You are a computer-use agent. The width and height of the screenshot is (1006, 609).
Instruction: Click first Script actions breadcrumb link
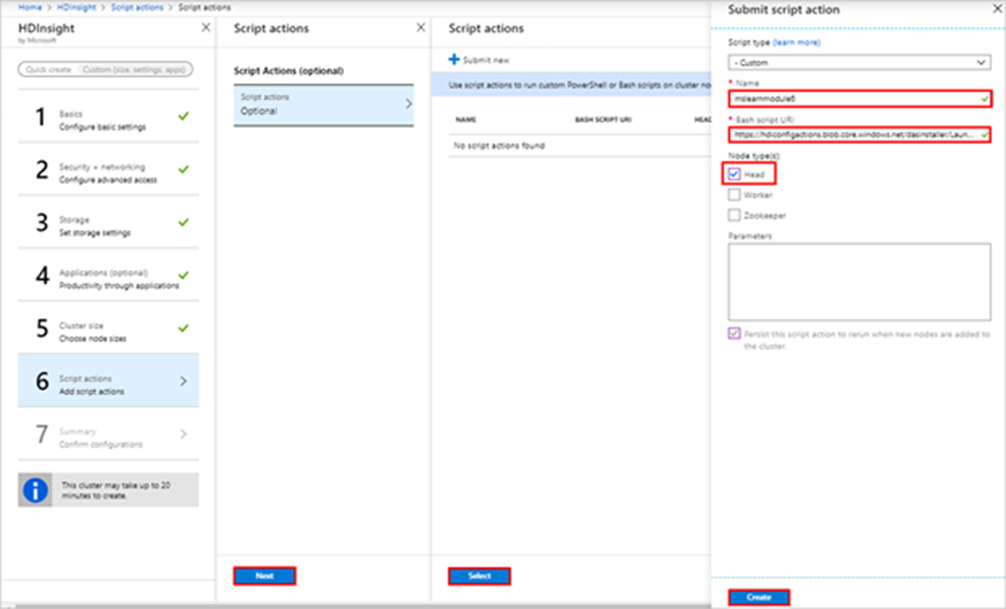point(137,7)
